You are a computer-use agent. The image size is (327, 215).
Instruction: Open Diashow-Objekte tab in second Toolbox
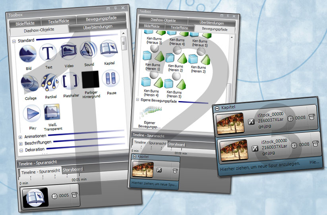tap(163, 20)
